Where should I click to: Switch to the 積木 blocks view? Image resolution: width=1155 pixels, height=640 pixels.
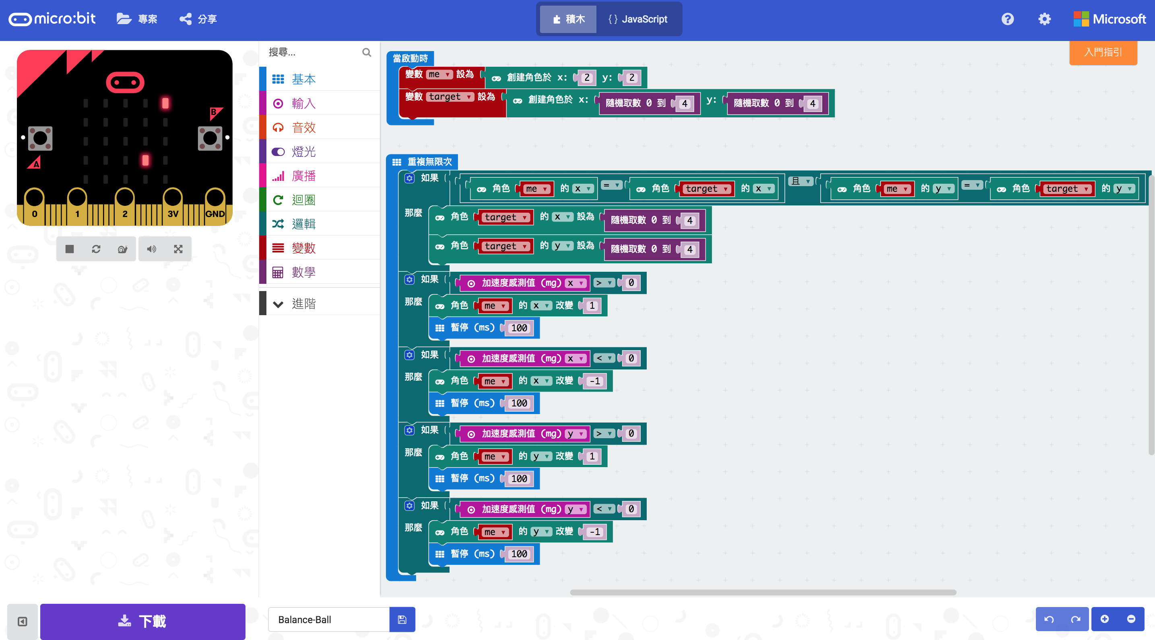(568, 19)
